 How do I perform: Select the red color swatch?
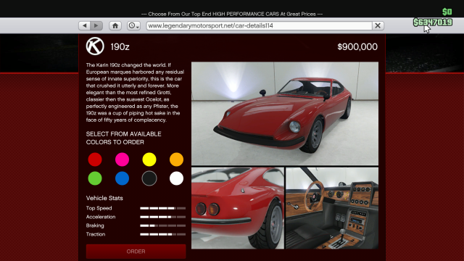[x=95, y=159]
